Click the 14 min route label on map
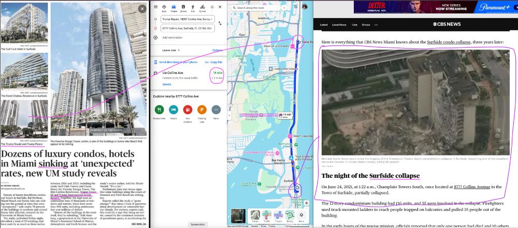Screen dimensions: 518x228 [x=285, y=115]
